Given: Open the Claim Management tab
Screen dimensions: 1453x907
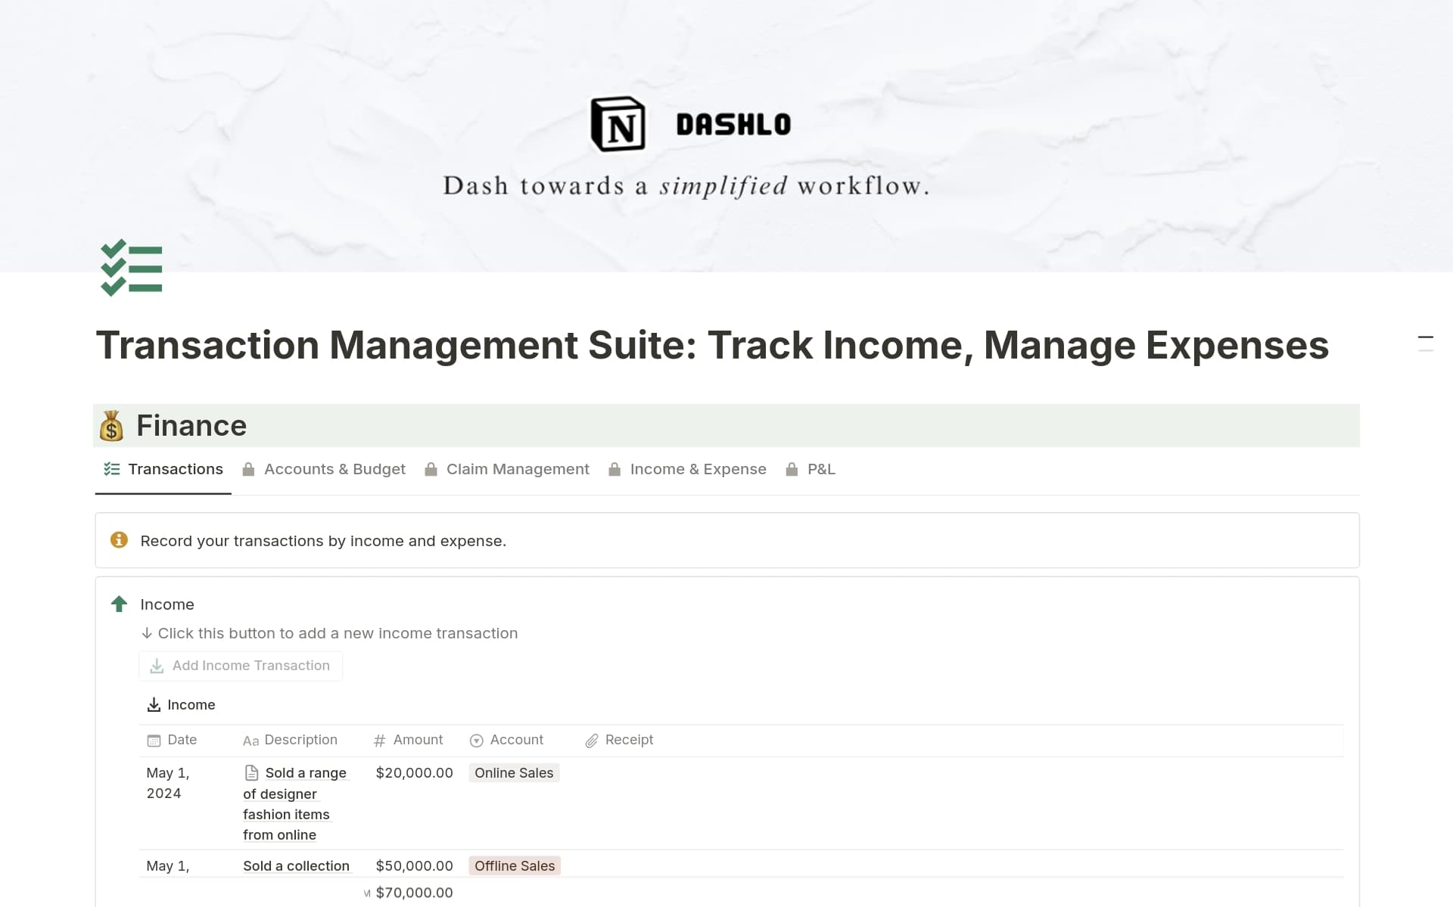Looking at the screenshot, I should [x=518, y=469].
